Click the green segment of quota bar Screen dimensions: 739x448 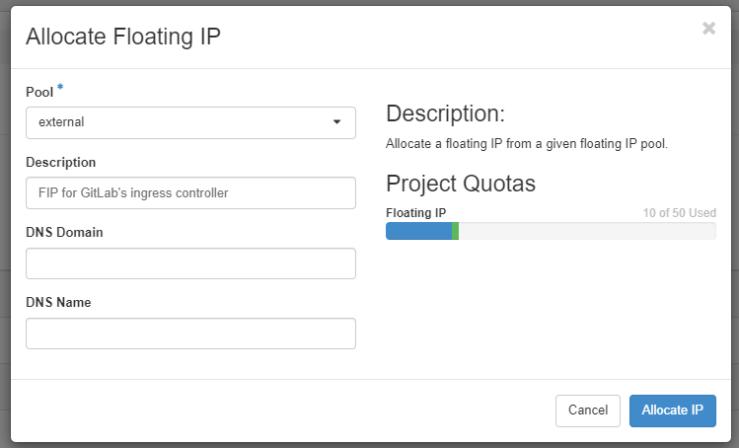[x=455, y=231]
